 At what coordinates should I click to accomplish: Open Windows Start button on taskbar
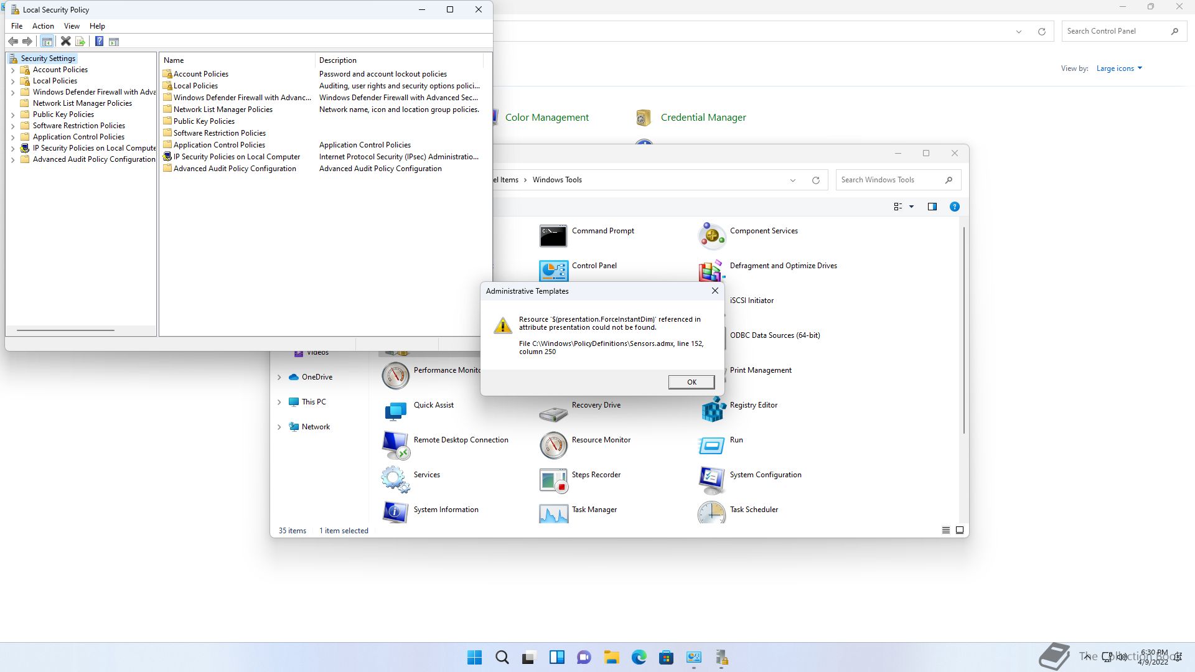tap(474, 658)
